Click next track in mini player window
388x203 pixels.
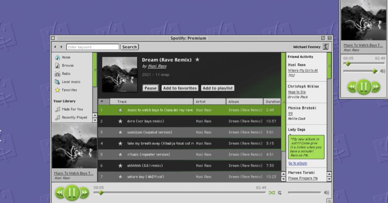pyautogui.click(x=375, y=87)
